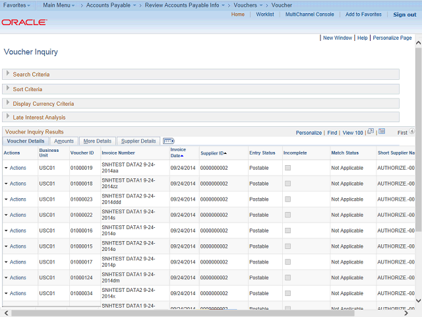Open voucher ID 01000022 link
Viewport: 422px width, 317px height.
coord(82,215)
